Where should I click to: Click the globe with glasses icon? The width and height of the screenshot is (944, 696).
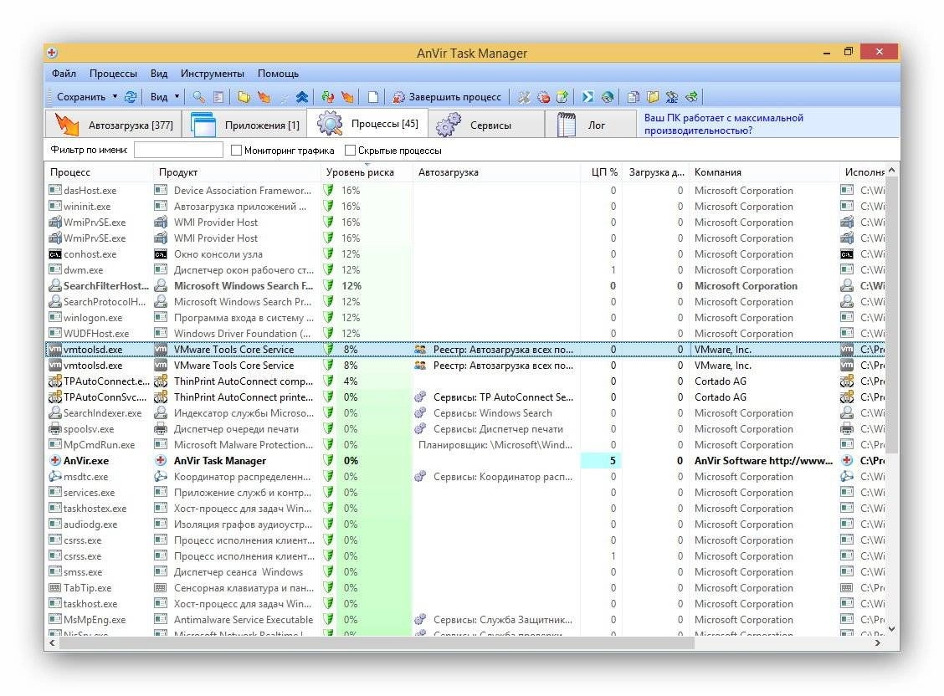coord(608,97)
